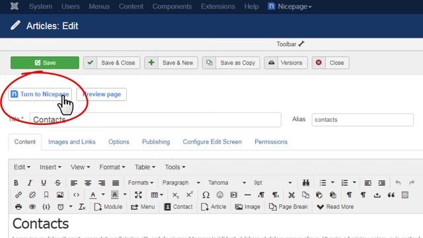Click Save & New

point(171,63)
